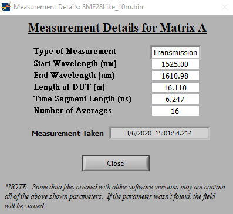Click the Measurement Details for Matrix A heading

pyautogui.click(x=117, y=28)
